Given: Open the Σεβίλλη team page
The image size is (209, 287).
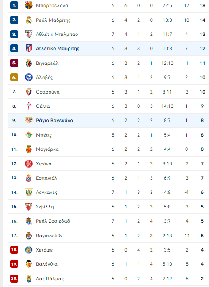Looking at the screenshot, I should pos(45,207).
